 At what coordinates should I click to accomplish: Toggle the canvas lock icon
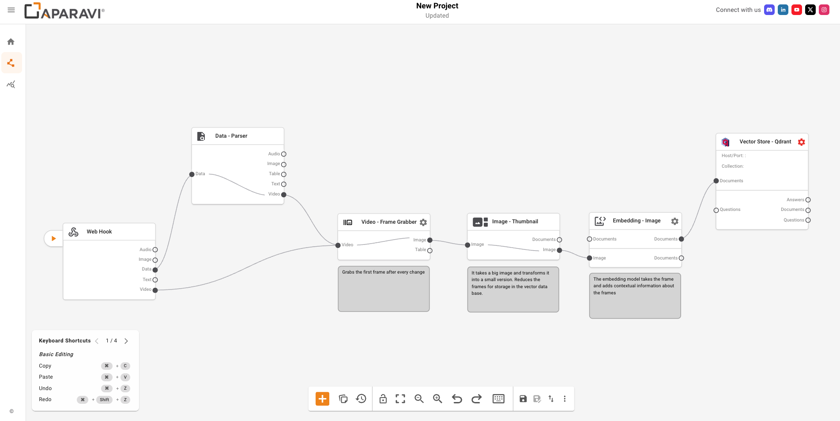pyautogui.click(x=383, y=399)
